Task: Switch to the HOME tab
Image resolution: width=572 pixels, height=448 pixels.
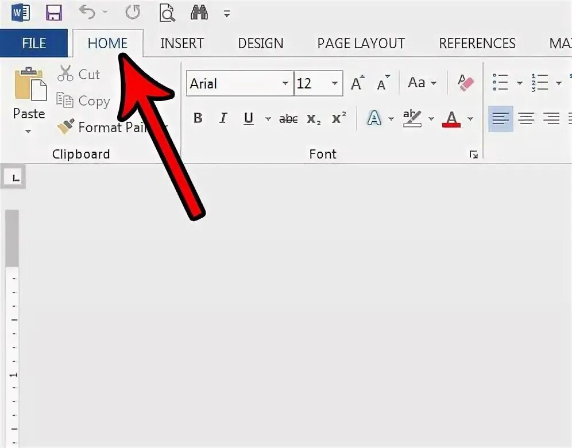Action: pyautogui.click(x=107, y=44)
